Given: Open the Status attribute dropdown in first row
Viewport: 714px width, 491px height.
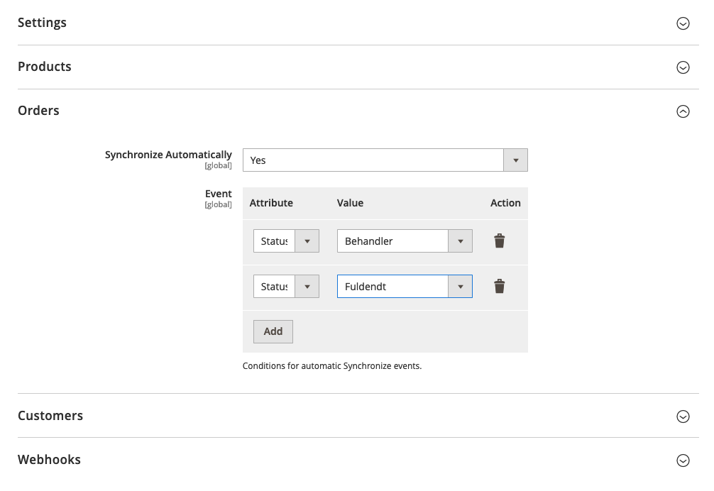Looking at the screenshot, I should click(x=286, y=241).
